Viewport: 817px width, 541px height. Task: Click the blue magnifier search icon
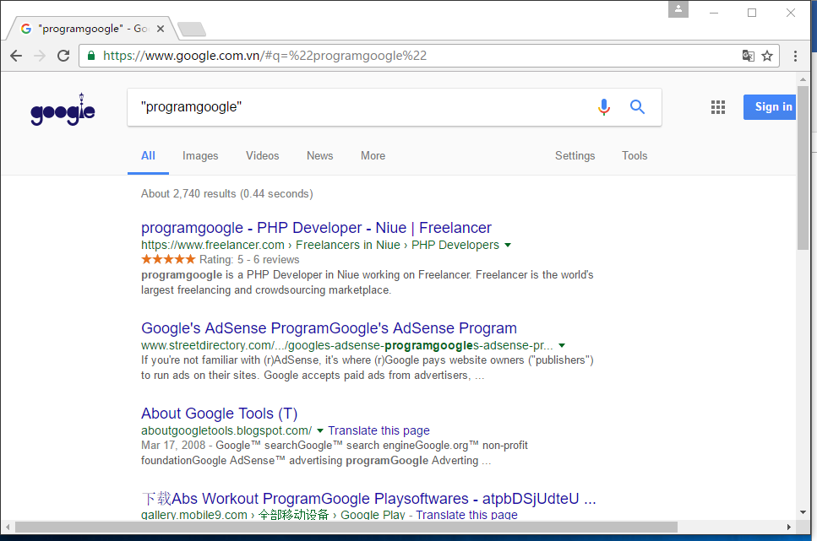637,106
